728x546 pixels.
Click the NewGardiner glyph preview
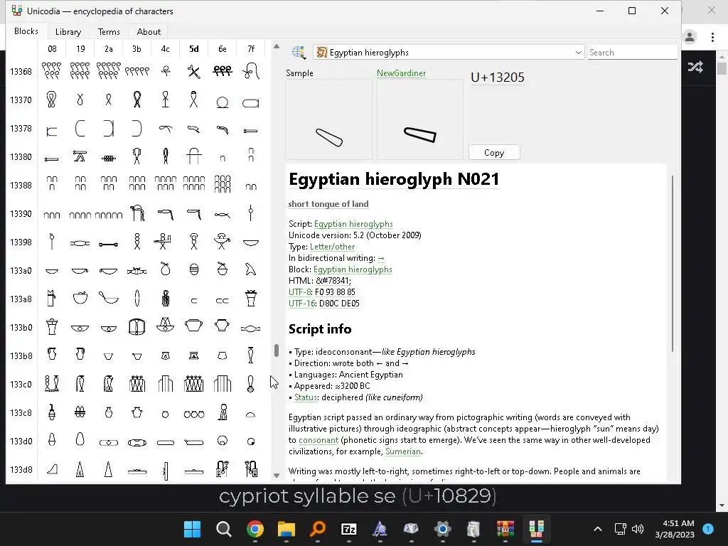[419, 119]
